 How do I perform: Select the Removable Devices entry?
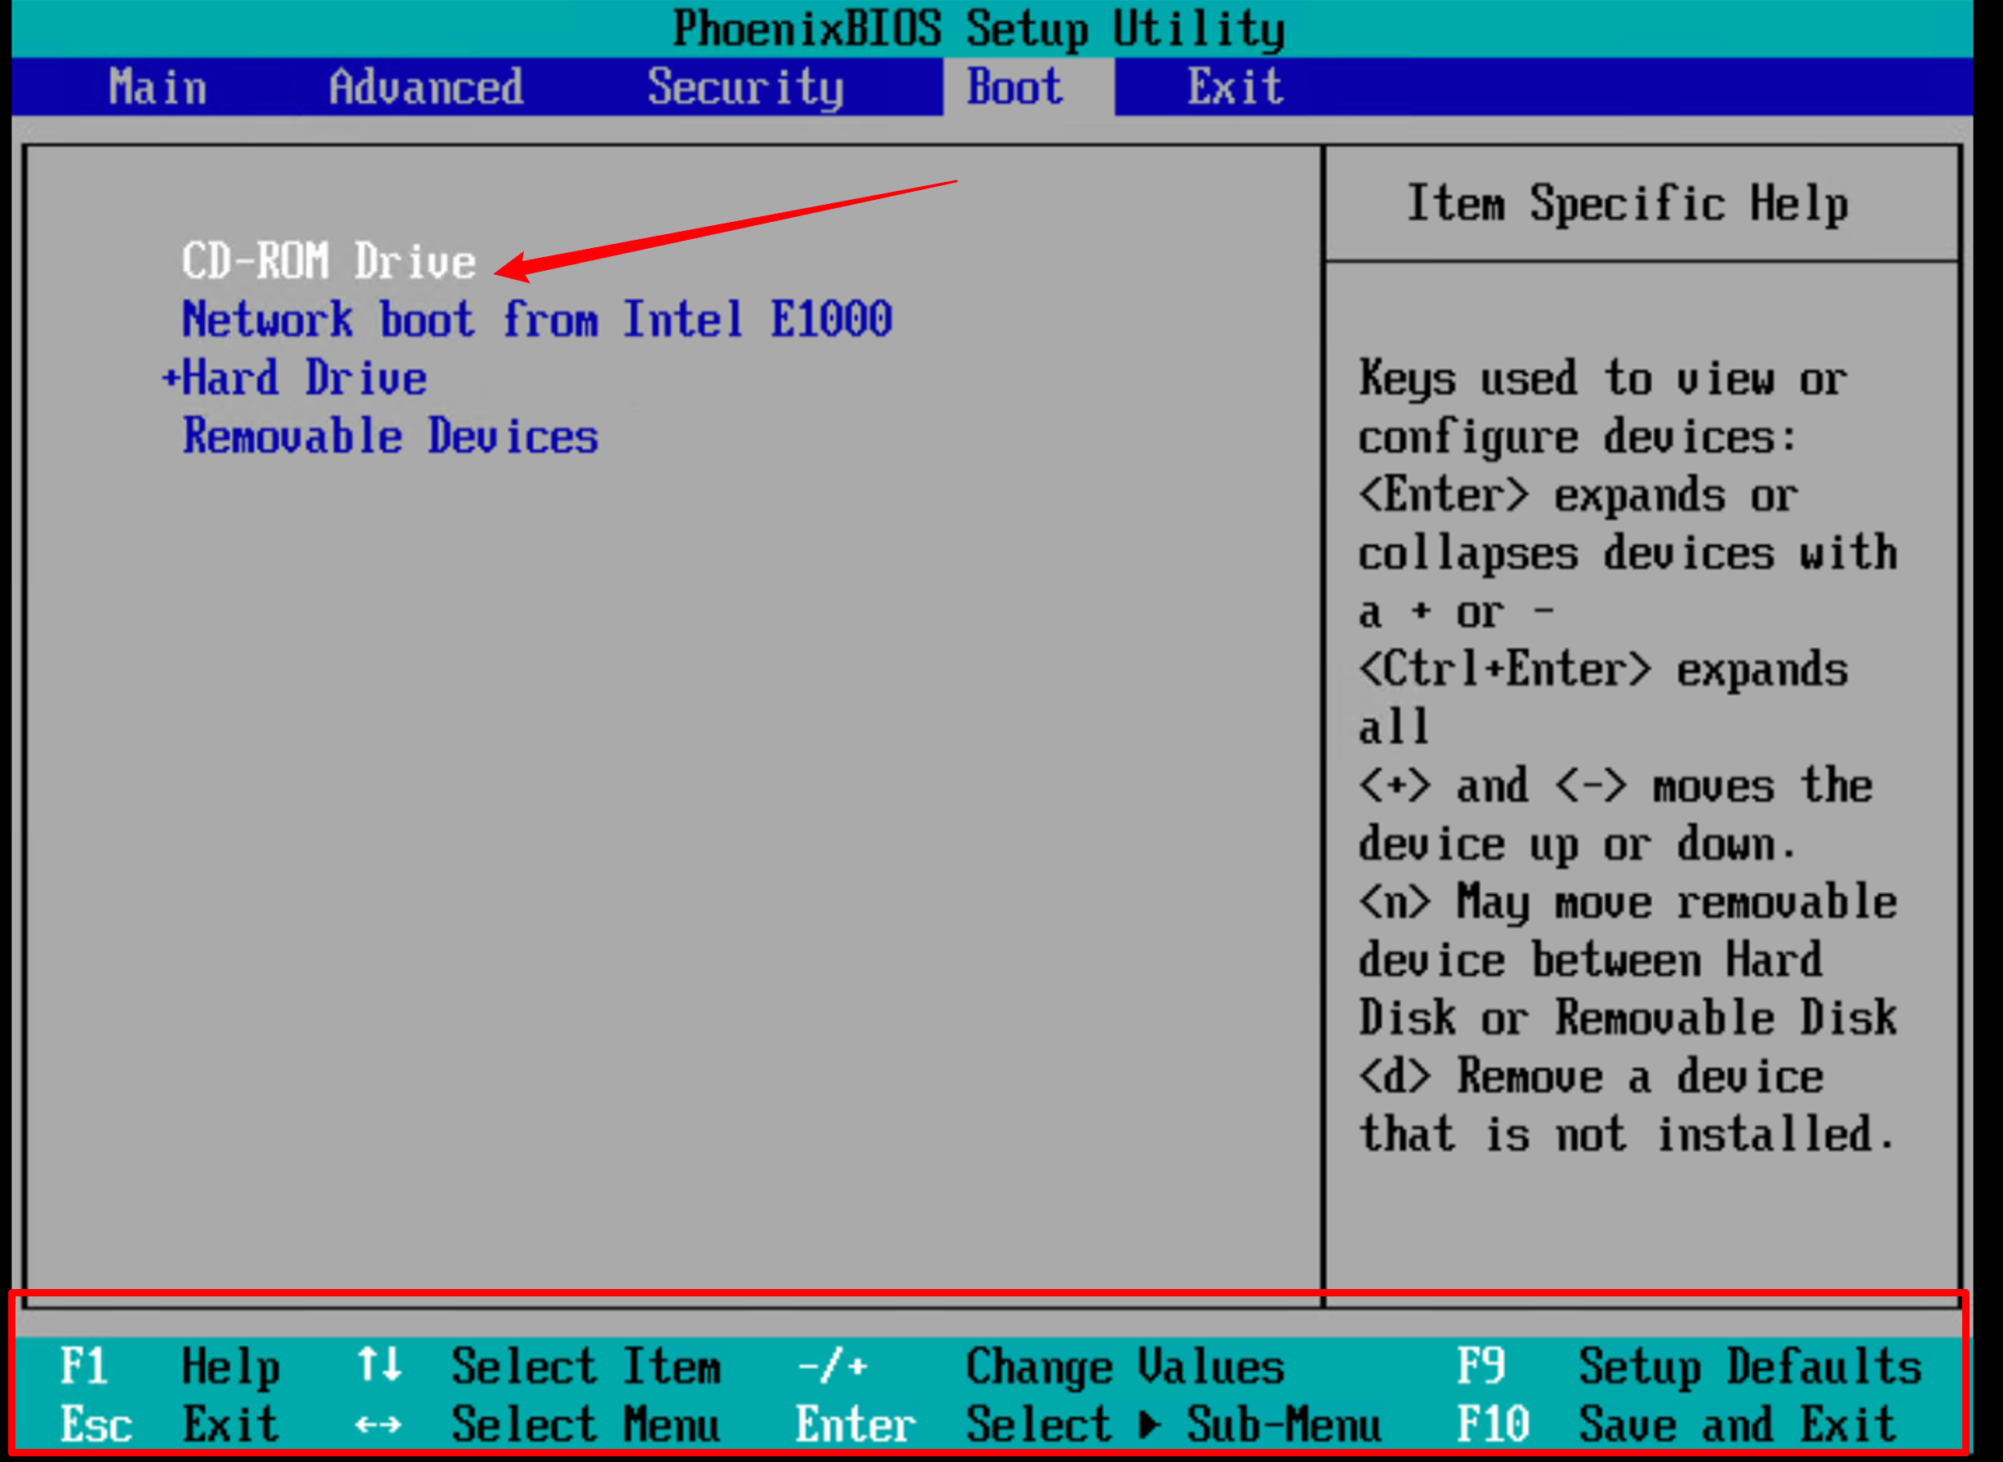pyautogui.click(x=390, y=436)
